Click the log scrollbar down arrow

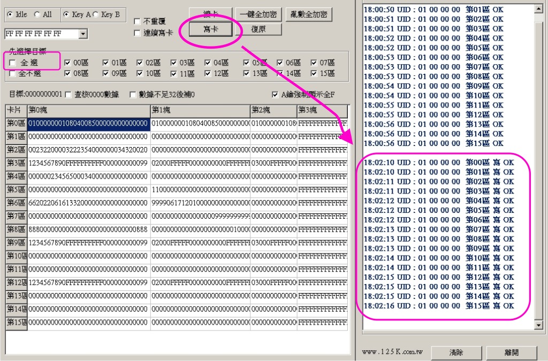point(538,325)
